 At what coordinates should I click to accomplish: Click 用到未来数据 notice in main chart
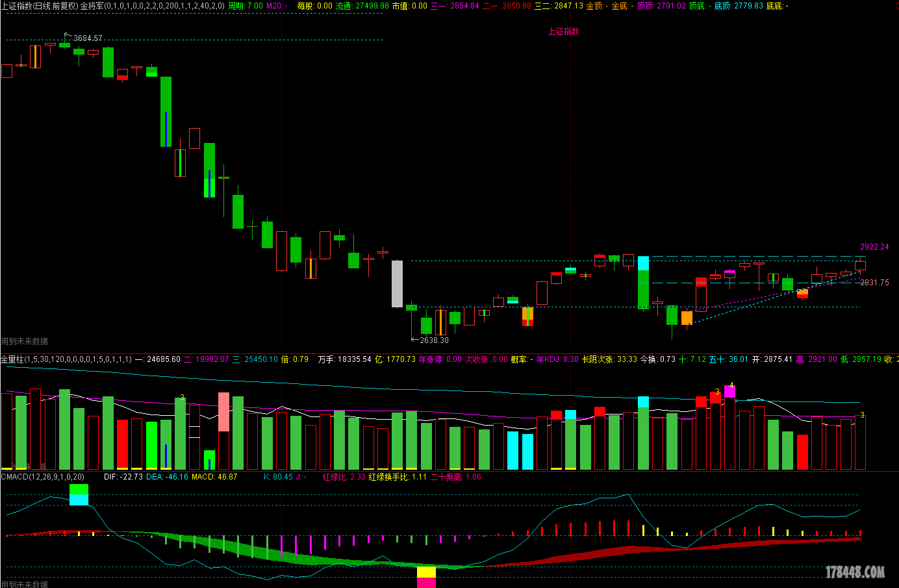25,341
